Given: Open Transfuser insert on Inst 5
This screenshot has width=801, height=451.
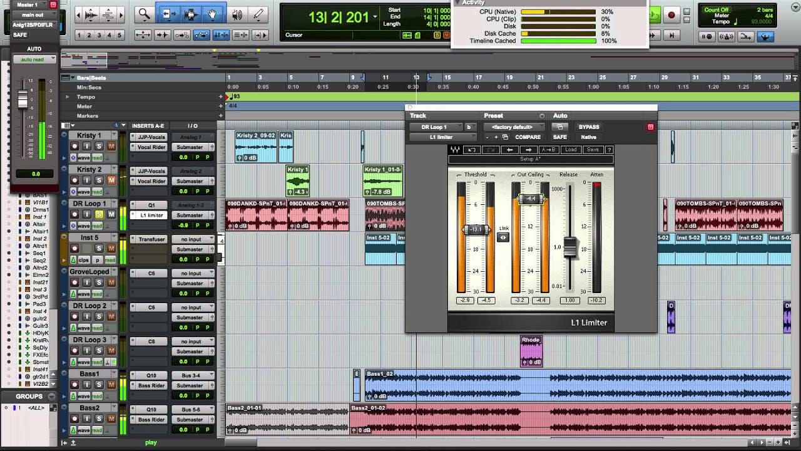Looking at the screenshot, I should point(148,239).
